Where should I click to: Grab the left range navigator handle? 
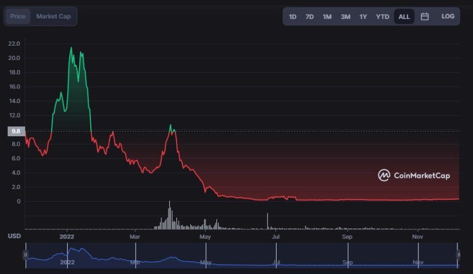(x=26, y=255)
